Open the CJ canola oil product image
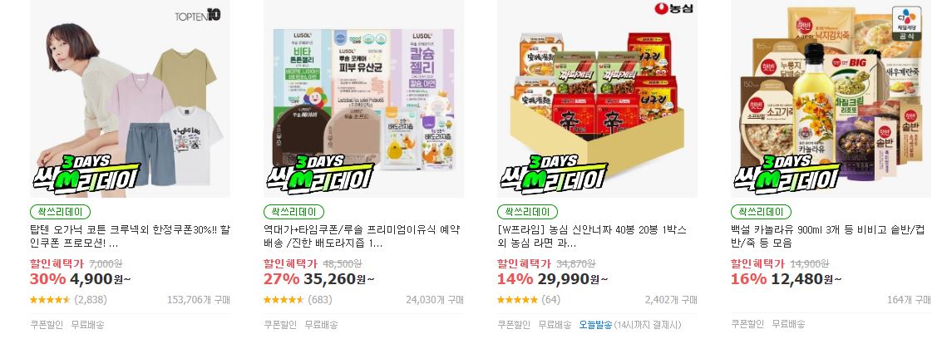Screen dimensions: 942x339 pyautogui.click(x=831, y=98)
